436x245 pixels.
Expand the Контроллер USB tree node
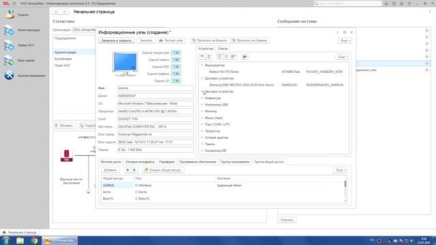(x=202, y=105)
